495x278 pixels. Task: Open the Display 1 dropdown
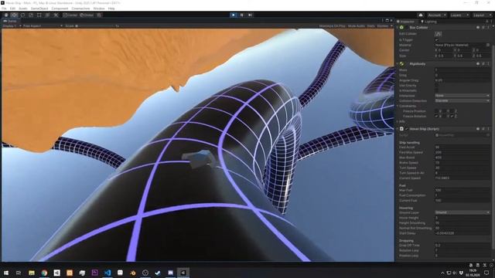pos(12,25)
